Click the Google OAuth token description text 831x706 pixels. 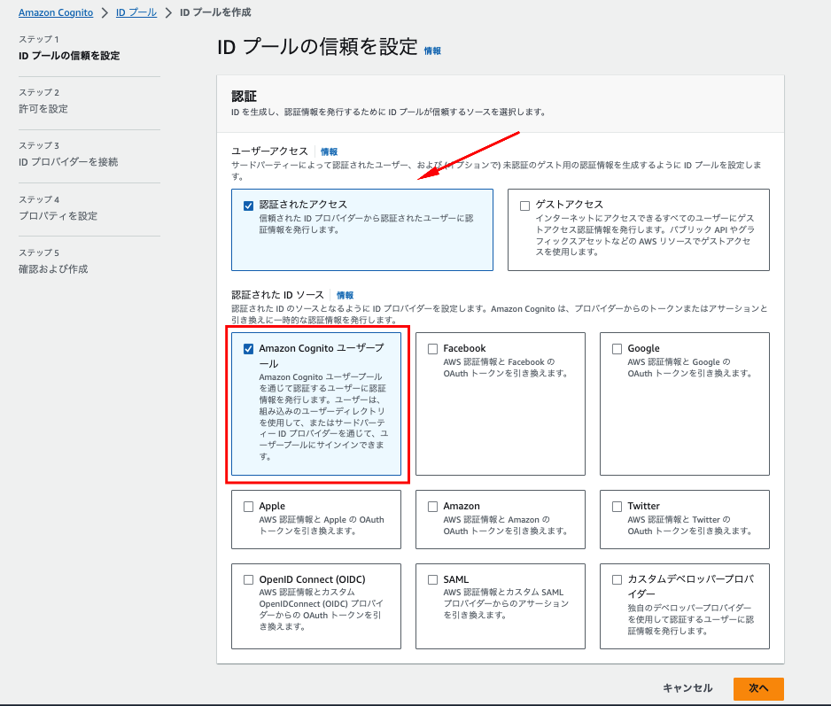(690, 368)
